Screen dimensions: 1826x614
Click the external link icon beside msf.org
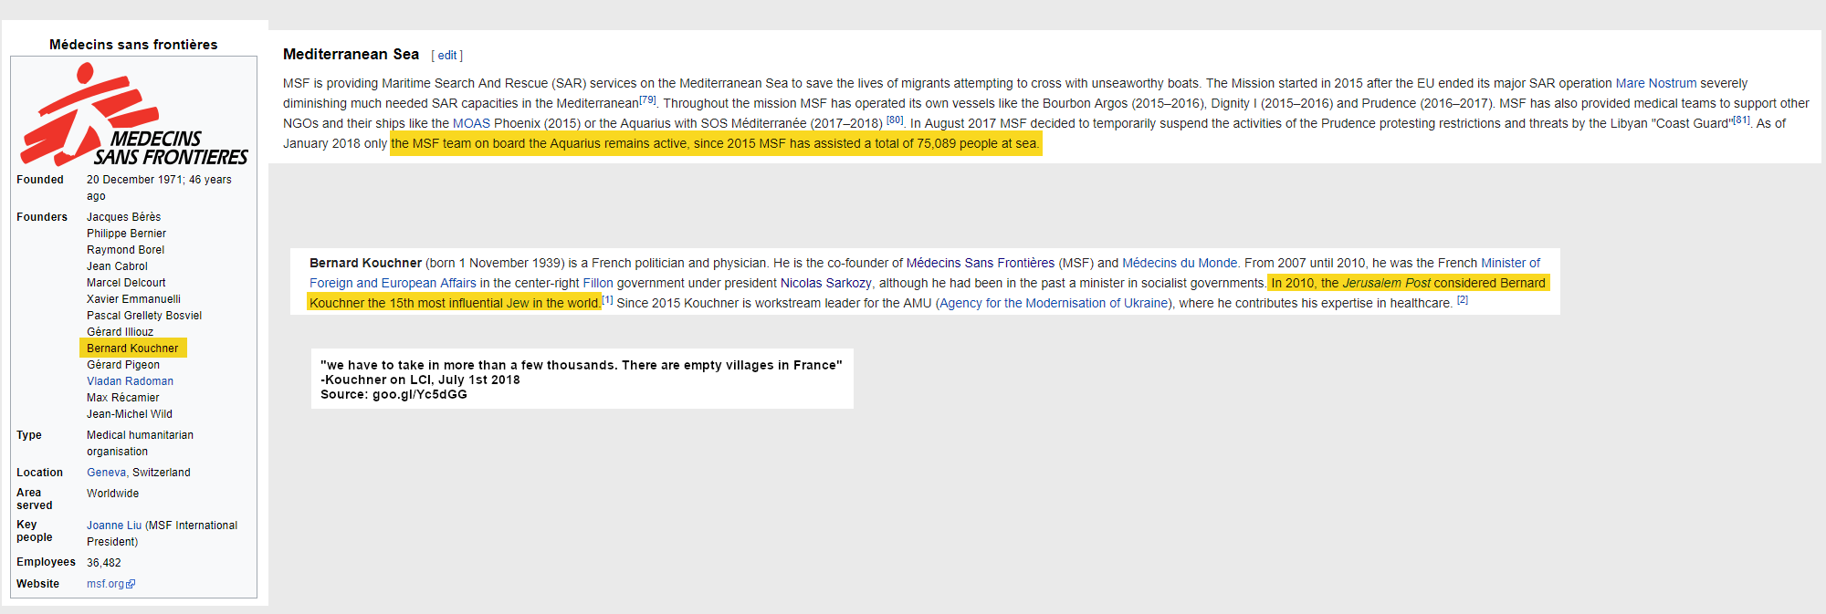(x=131, y=585)
